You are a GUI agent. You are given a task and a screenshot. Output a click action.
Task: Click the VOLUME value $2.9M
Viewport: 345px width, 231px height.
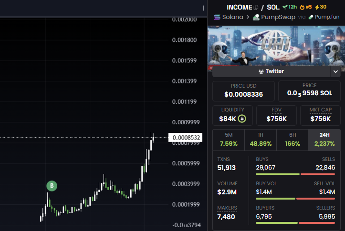(227, 192)
